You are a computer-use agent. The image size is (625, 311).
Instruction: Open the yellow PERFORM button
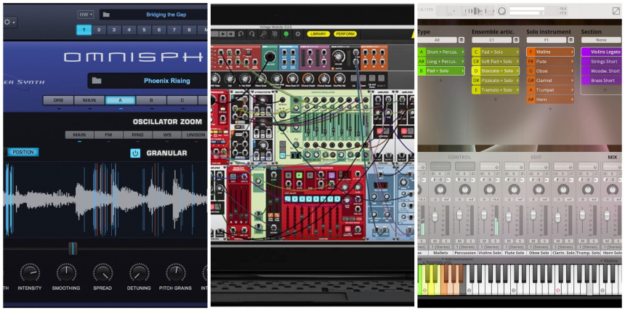click(345, 34)
